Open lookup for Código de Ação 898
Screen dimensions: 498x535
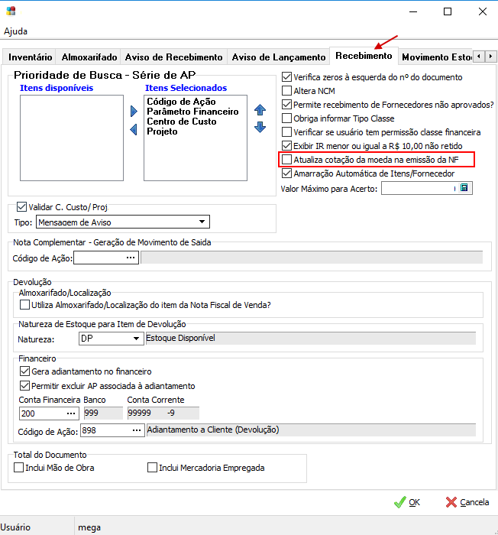point(137,430)
